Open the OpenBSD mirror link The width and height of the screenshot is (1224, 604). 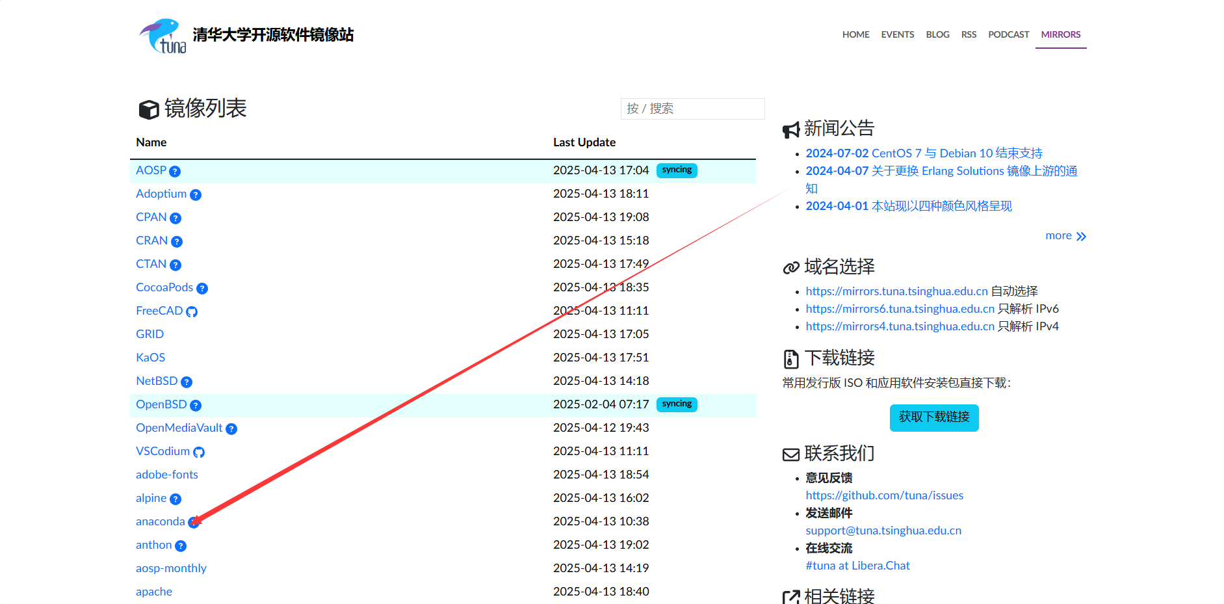161,404
